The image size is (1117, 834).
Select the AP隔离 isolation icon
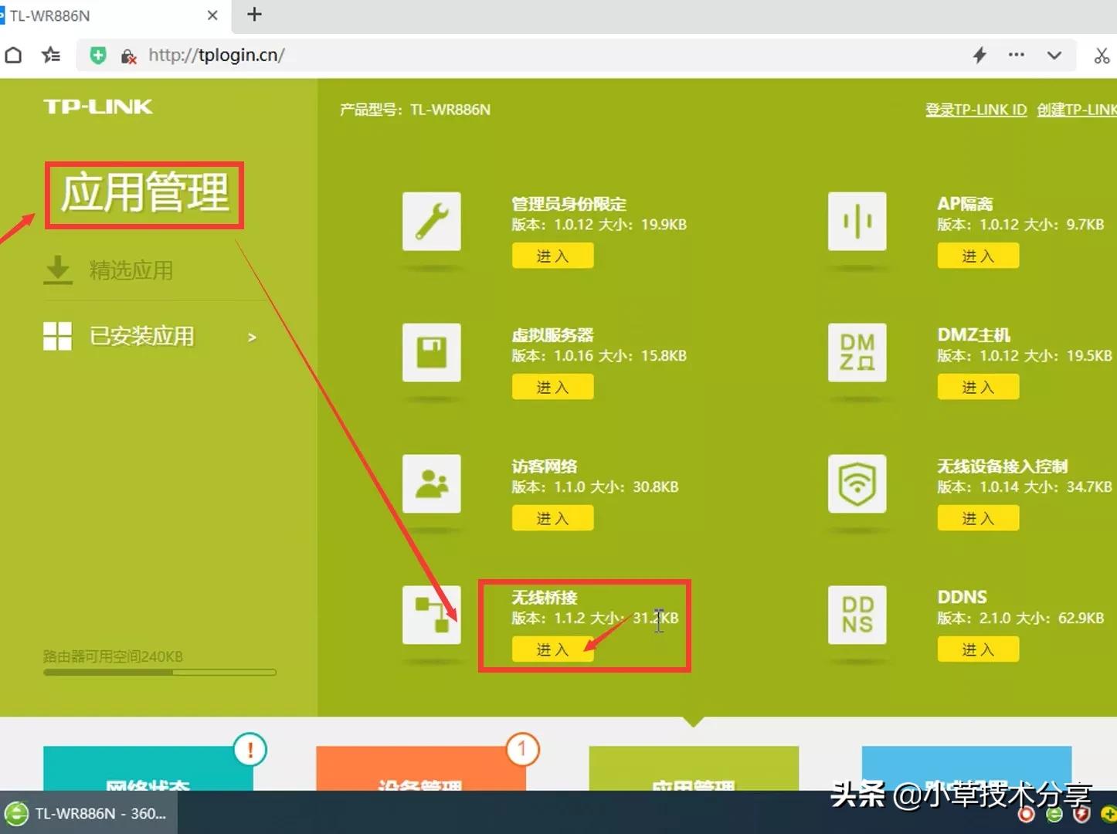(857, 222)
